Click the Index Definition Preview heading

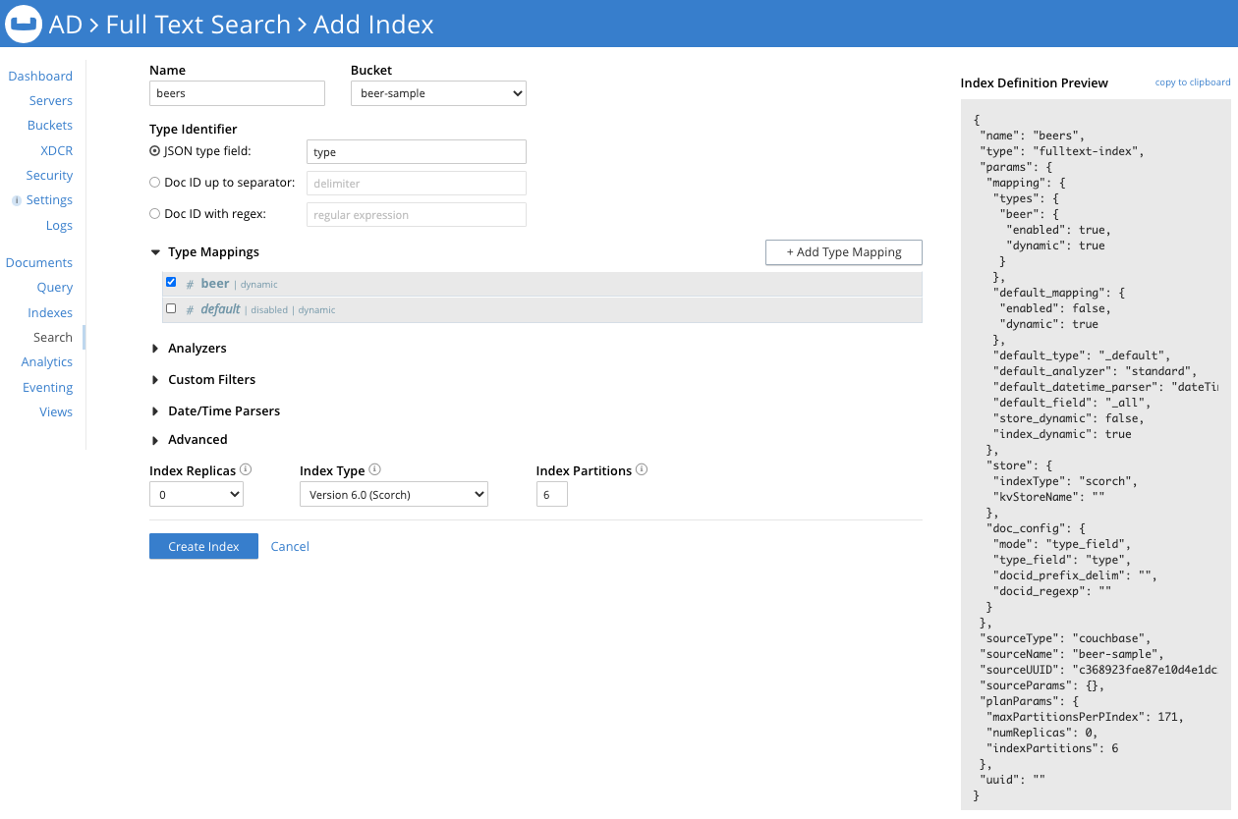tap(1034, 82)
